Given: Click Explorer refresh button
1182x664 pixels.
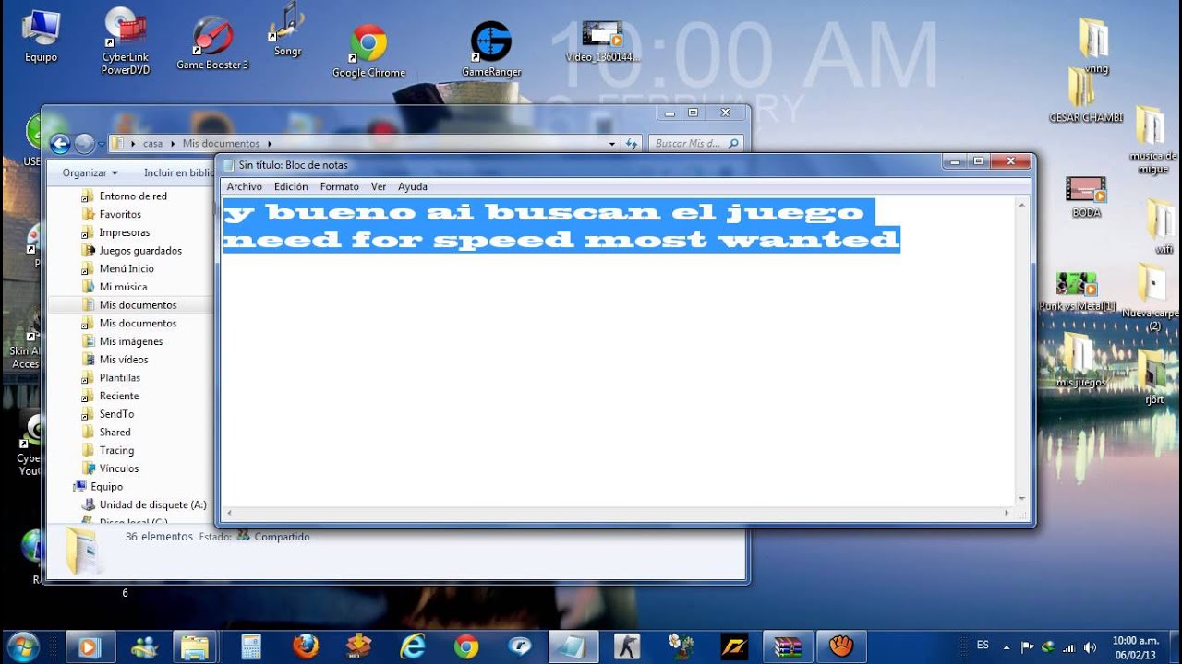Looking at the screenshot, I should pos(632,144).
